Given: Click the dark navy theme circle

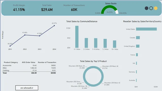Looking at the screenshot, I should pos(147,8).
